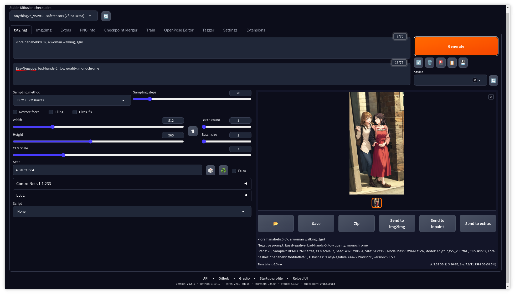The image size is (515, 294).
Task: Apply selected styles with clipboard icon
Action: pyautogui.click(x=452, y=63)
